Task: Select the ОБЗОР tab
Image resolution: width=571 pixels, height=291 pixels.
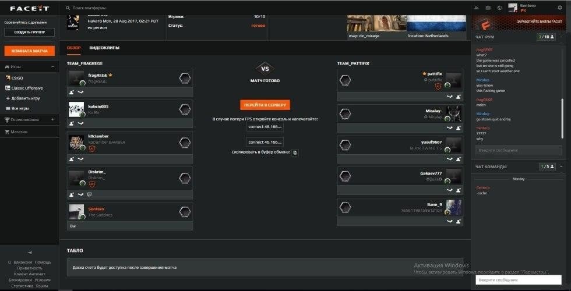Action: click(73, 48)
